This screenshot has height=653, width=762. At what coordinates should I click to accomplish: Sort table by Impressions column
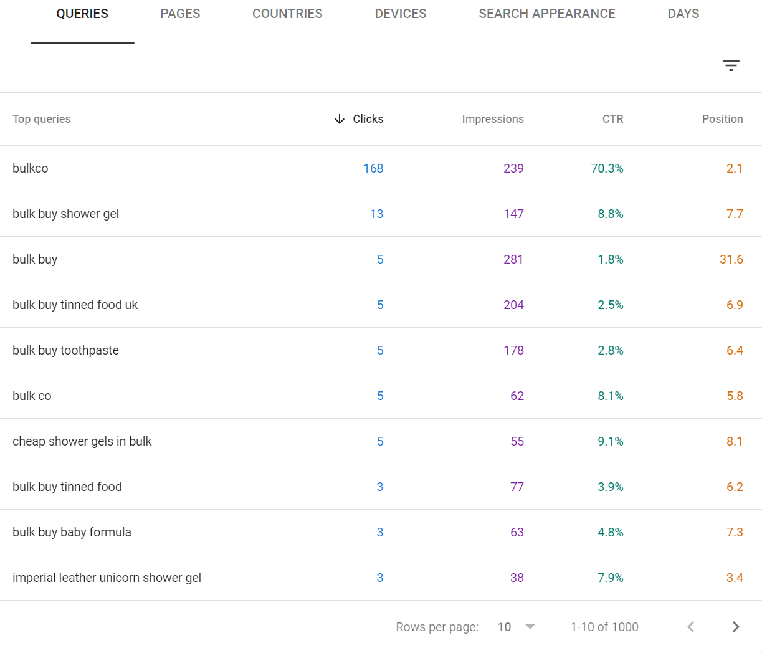tap(492, 119)
